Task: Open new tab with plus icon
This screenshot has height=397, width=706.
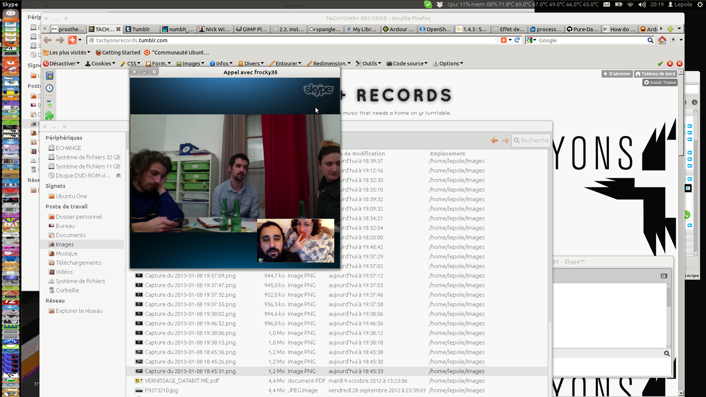Action: pos(670,29)
